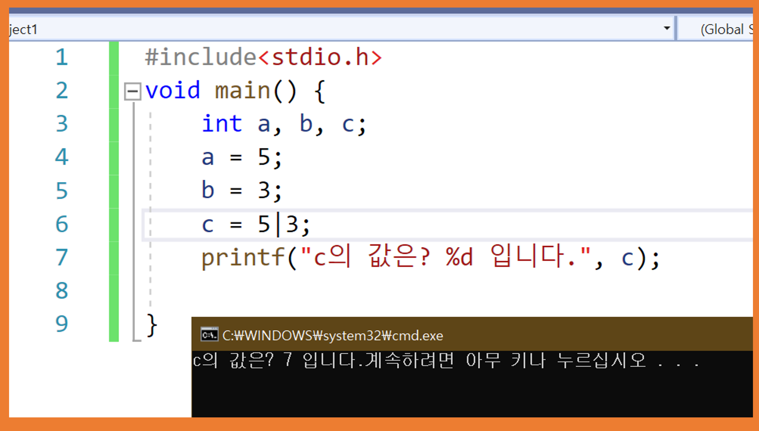Click the int keyword on line 3
The height and width of the screenshot is (431, 759).
(222, 124)
